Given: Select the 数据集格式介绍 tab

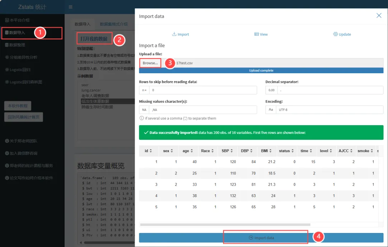Looking at the screenshot, I should coord(114,24).
